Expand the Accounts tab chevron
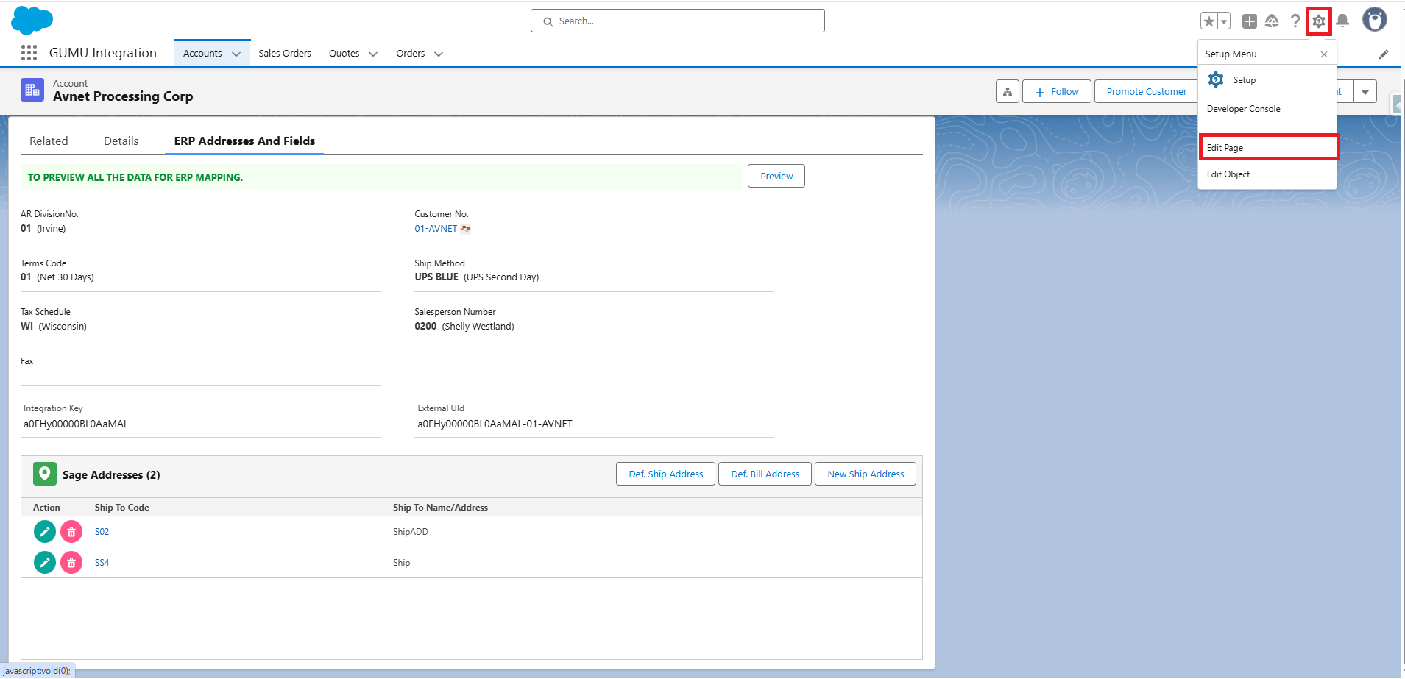This screenshot has height=679, width=1405. (236, 54)
